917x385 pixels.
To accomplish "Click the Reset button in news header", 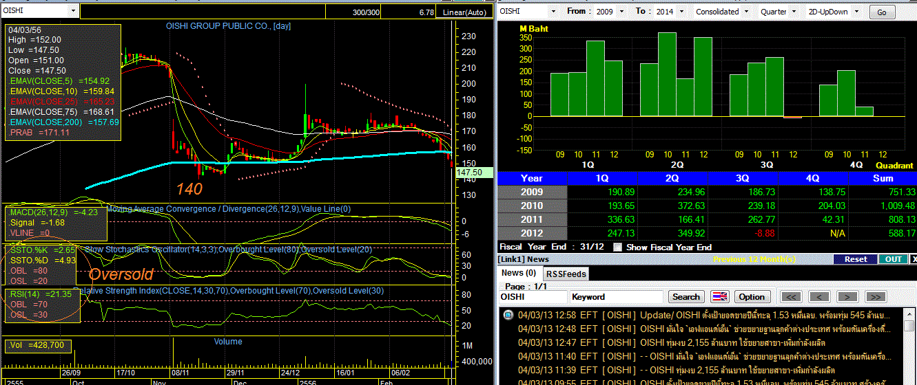I will 855,259.
